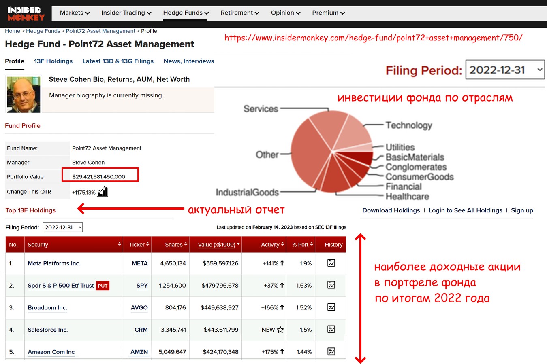Screen dimensions: 547x364
Task: Click Steve Cohen's profile photo
Action: (24, 95)
